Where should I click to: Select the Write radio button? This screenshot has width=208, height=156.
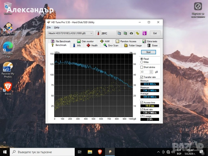click(x=142, y=62)
